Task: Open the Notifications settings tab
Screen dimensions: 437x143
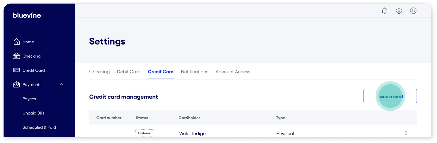Action: click(x=194, y=72)
